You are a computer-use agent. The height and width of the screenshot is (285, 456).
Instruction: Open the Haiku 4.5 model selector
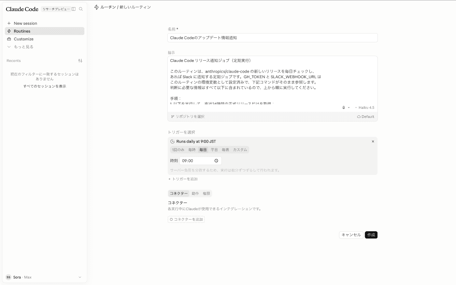click(x=364, y=107)
